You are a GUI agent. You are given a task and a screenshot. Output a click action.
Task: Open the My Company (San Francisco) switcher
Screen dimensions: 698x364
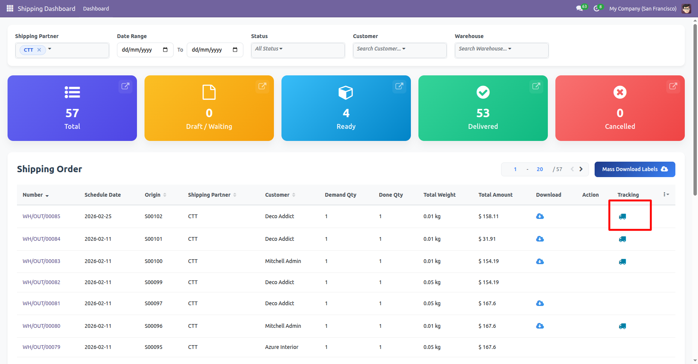tap(643, 8)
